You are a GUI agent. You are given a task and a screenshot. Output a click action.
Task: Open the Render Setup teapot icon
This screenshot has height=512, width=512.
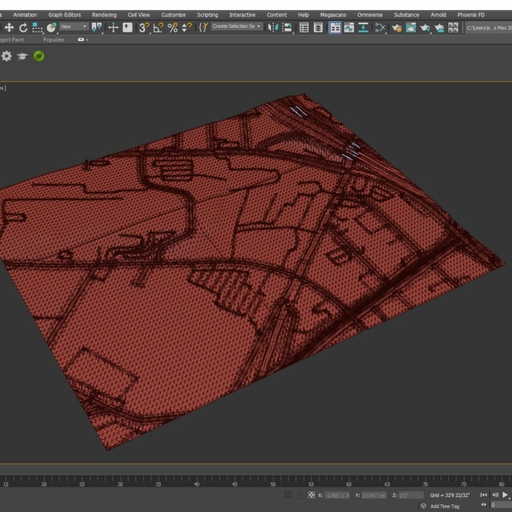click(x=410, y=27)
